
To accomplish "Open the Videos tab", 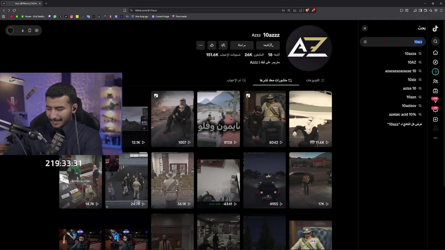I will 315,80.
